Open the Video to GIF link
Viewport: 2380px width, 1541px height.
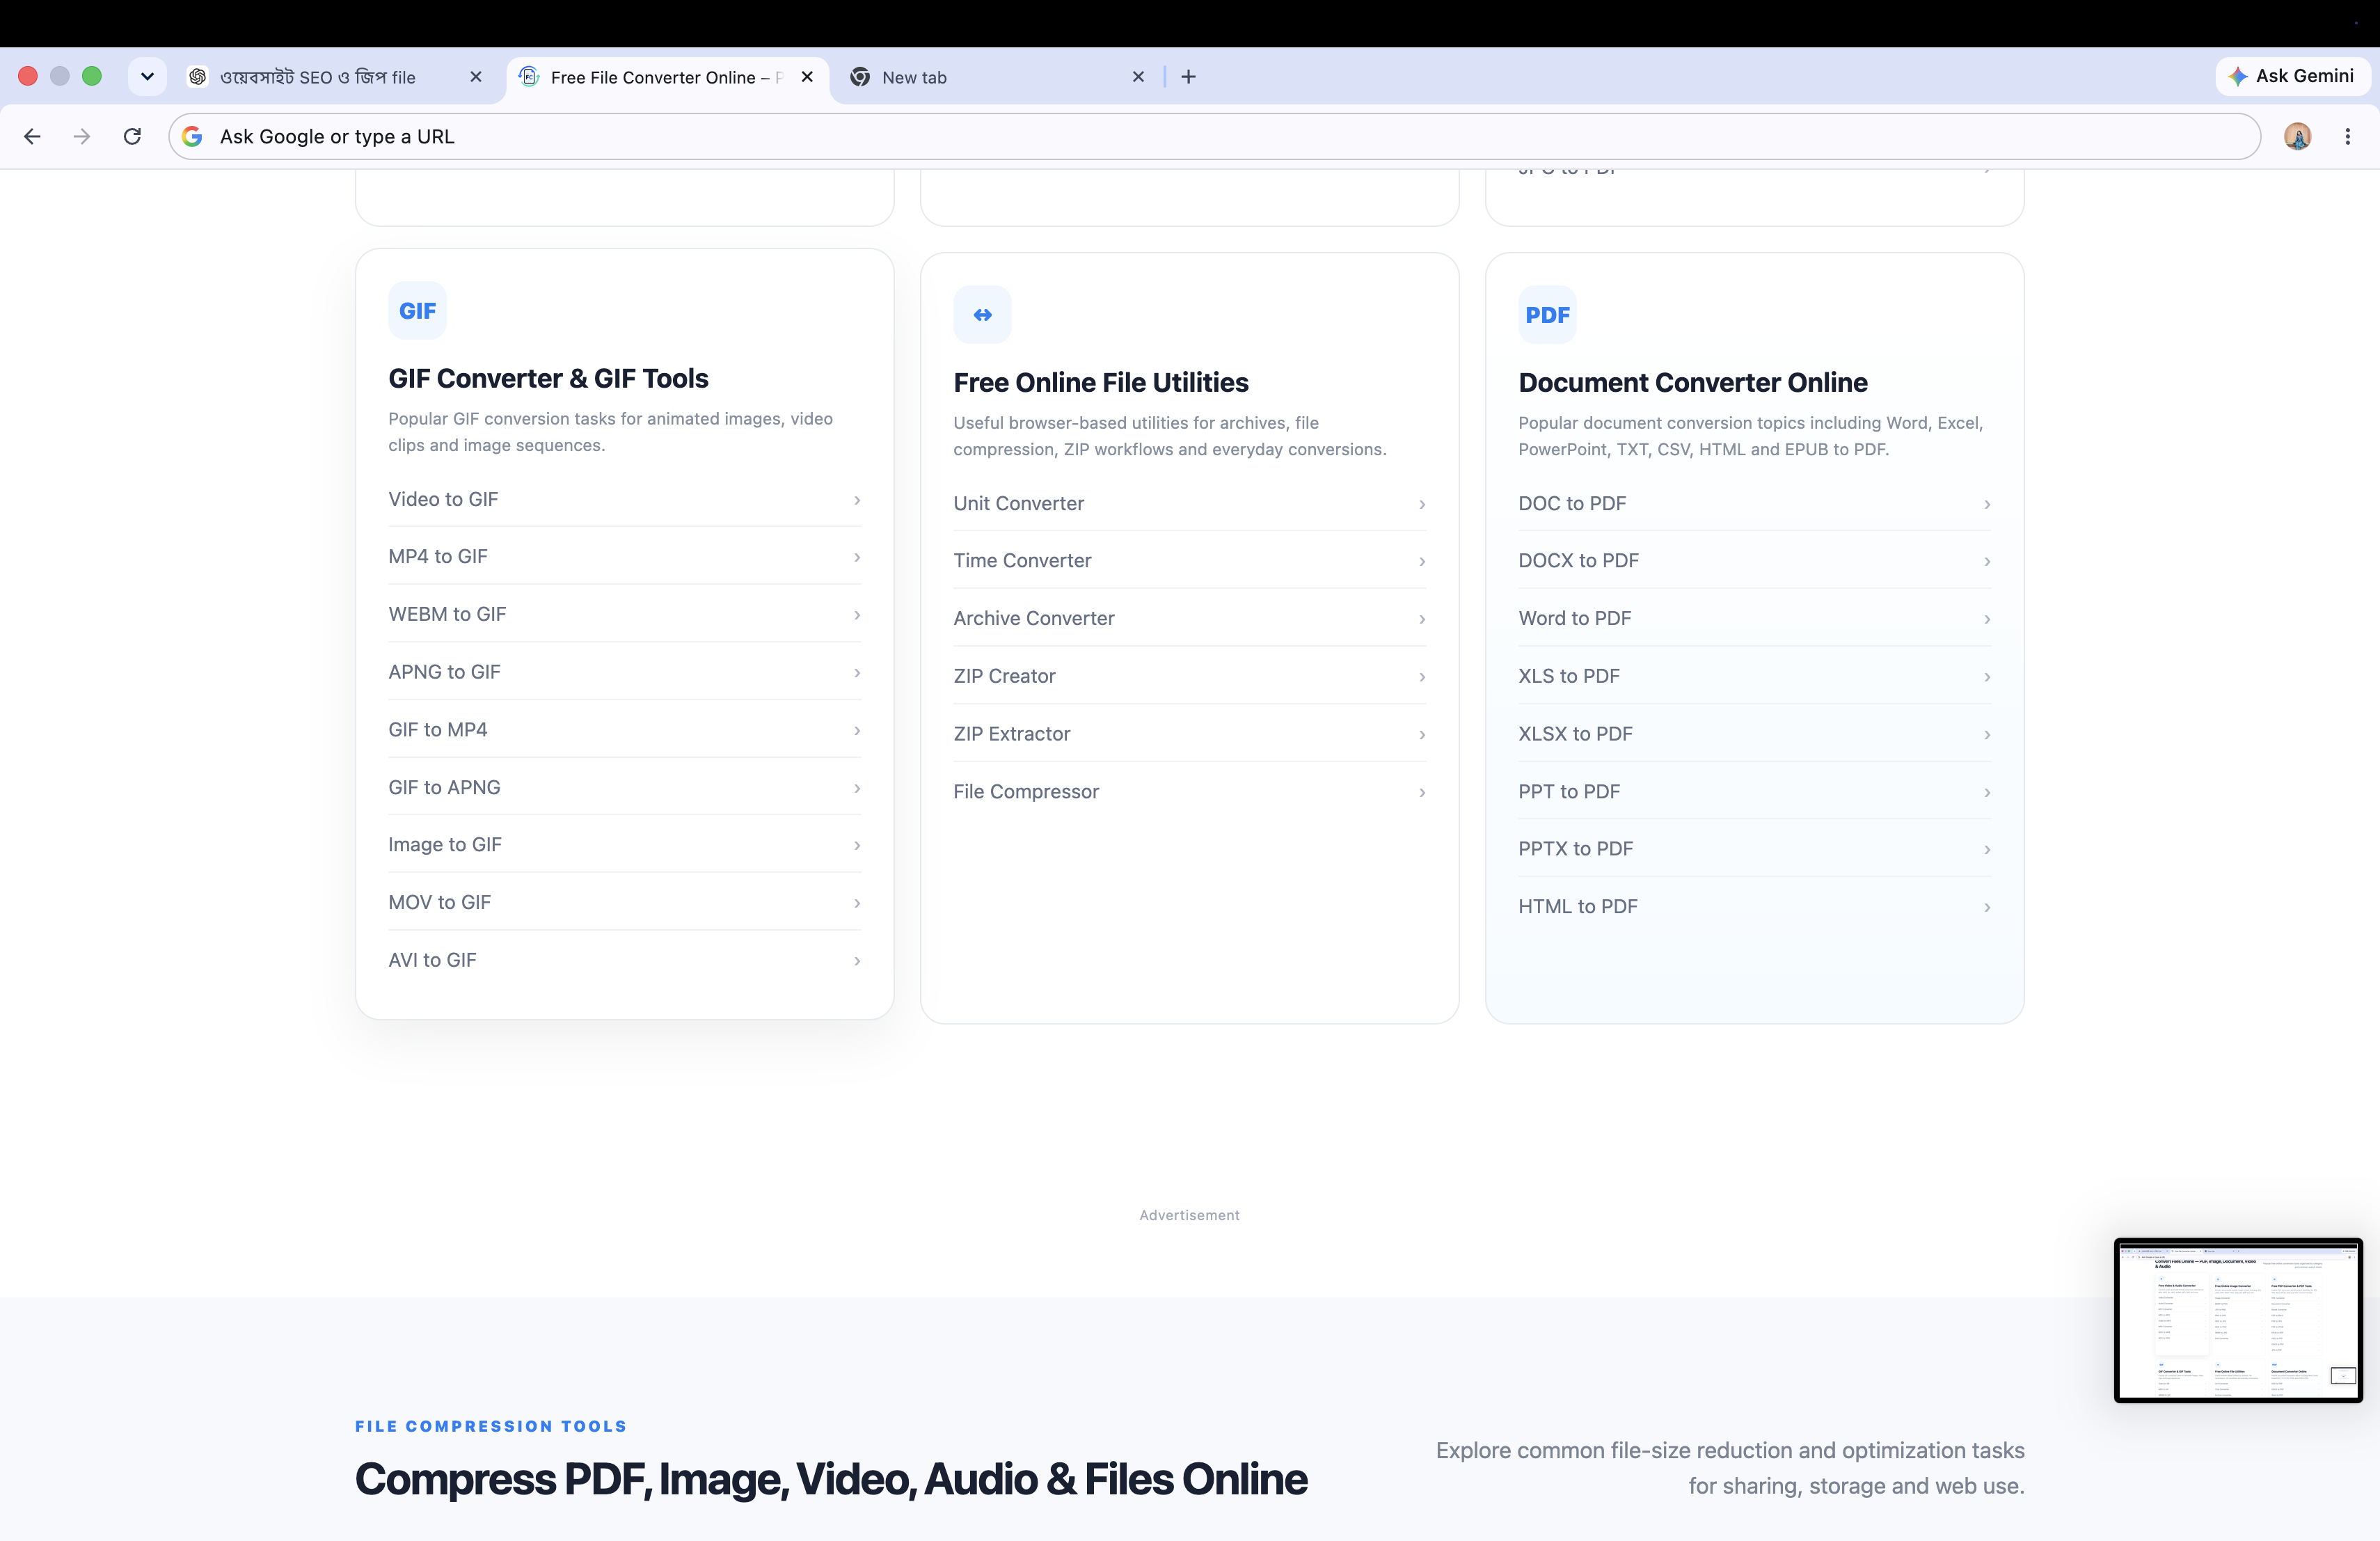tap(624, 499)
